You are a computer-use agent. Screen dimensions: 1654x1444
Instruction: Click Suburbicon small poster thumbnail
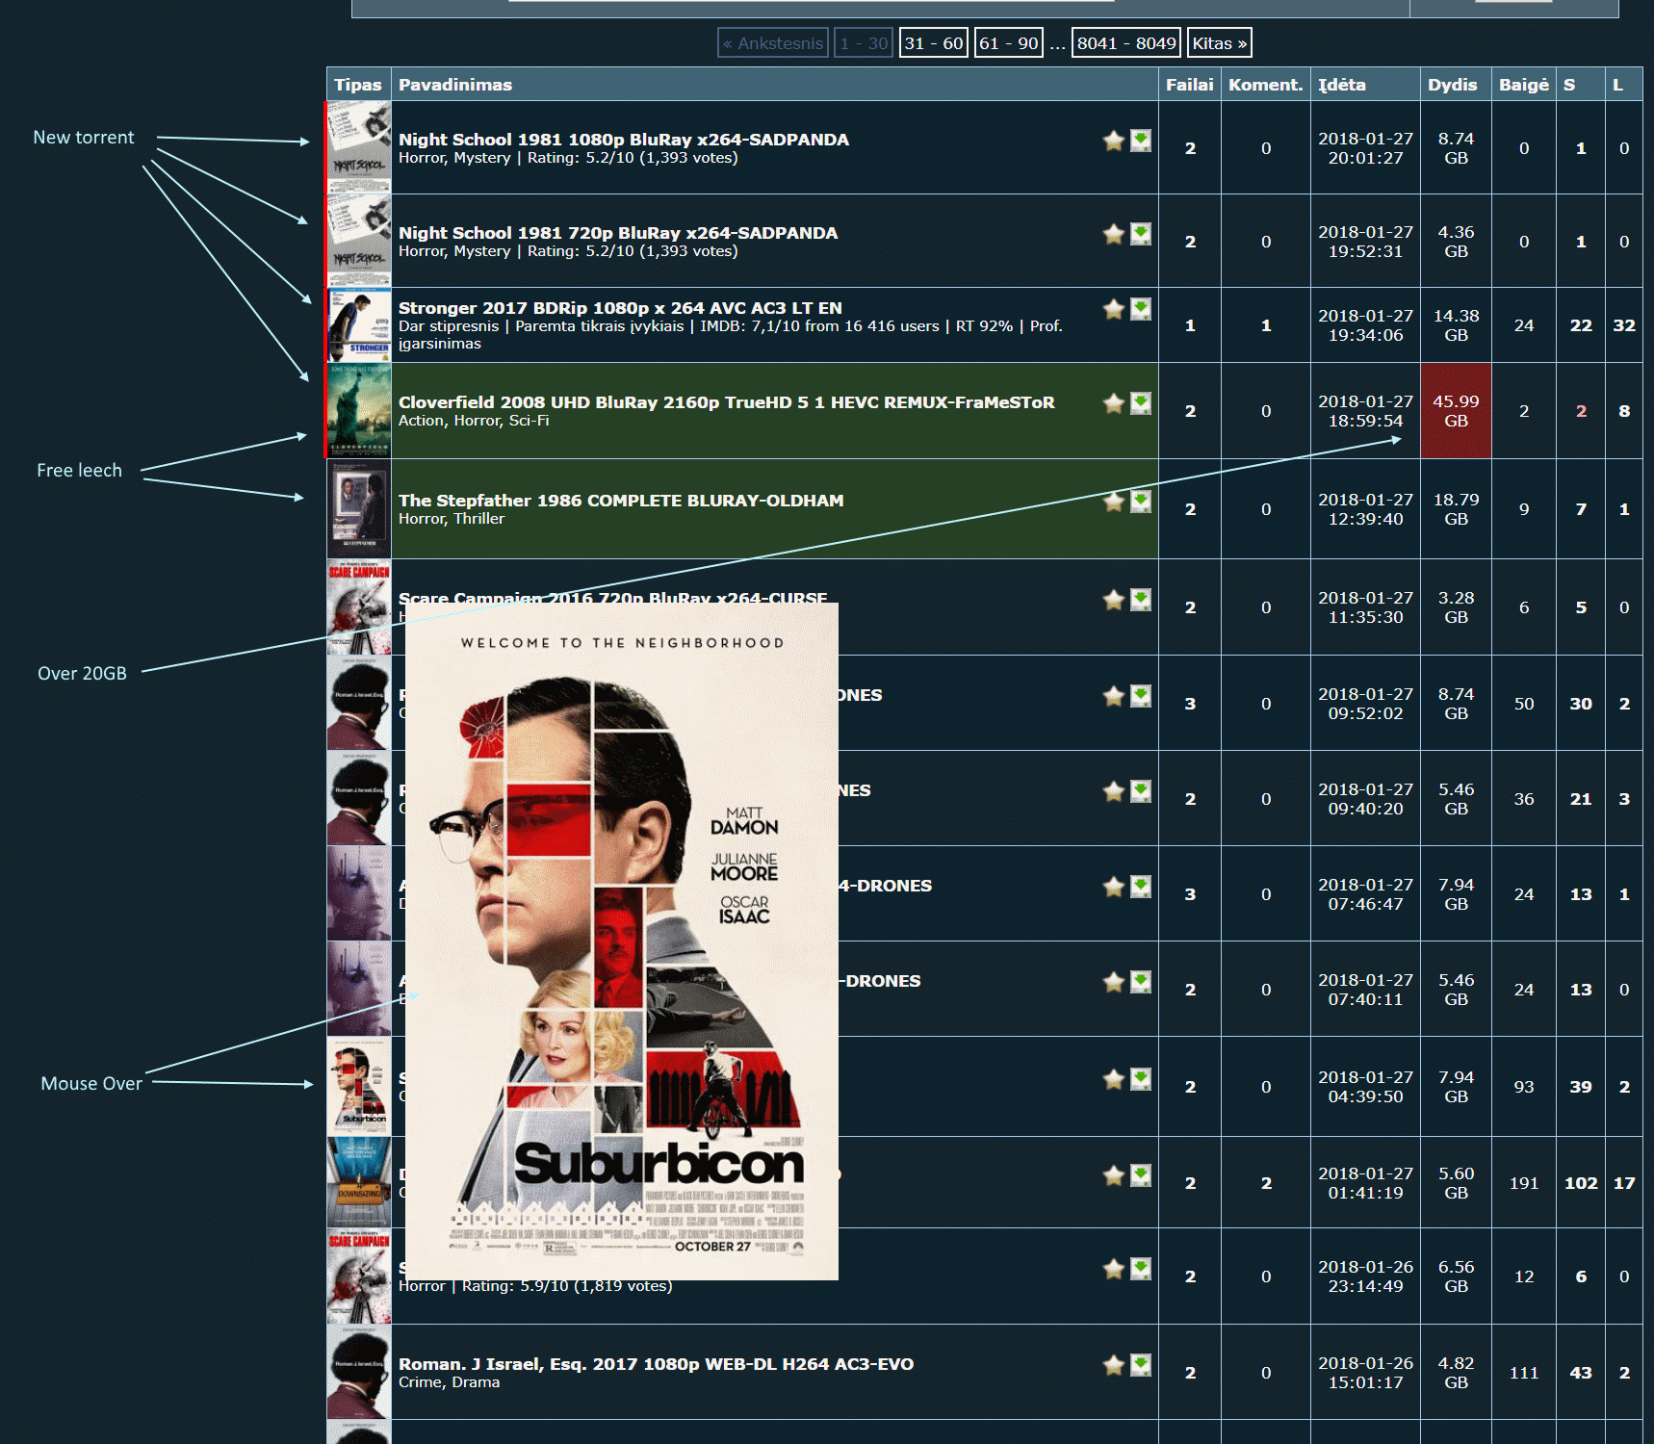359,1086
